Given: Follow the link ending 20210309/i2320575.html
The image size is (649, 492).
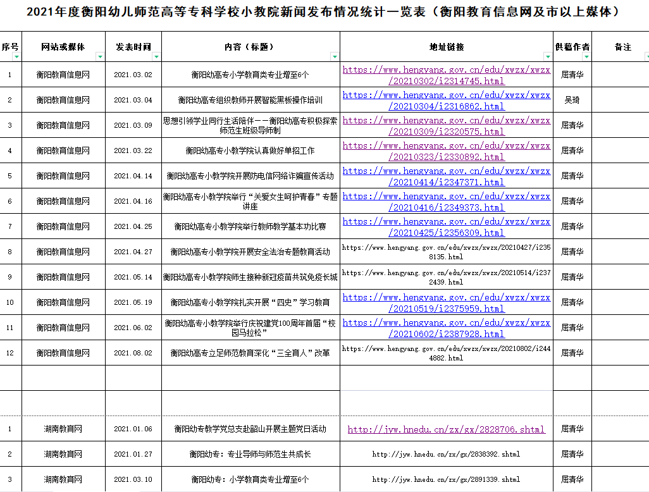Looking at the screenshot, I should point(446,126).
